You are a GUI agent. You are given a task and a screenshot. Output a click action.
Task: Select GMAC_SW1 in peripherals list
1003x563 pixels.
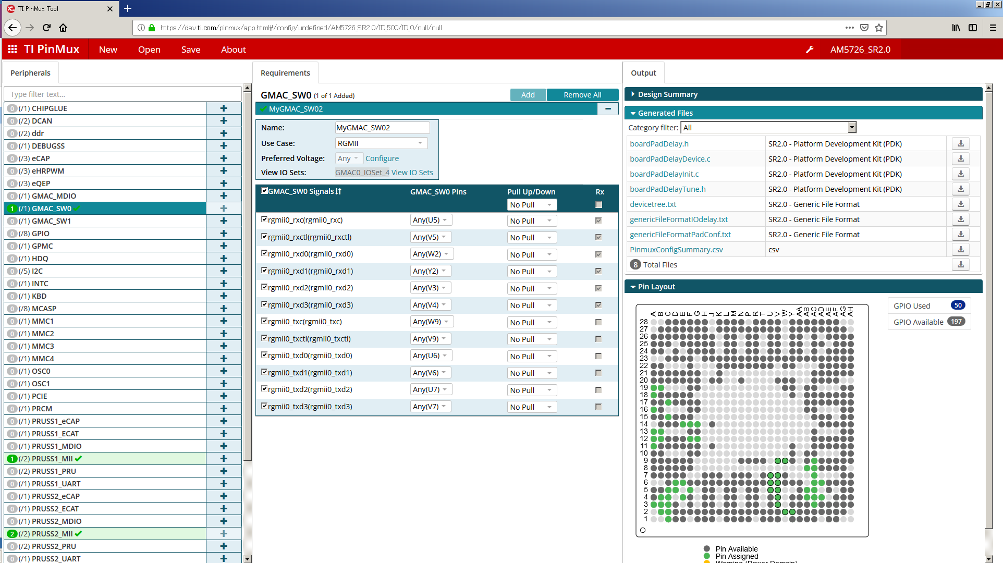click(x=105, y=221)
